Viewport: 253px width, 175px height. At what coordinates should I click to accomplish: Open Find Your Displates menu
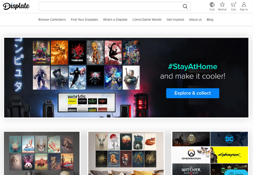[85, 19]
